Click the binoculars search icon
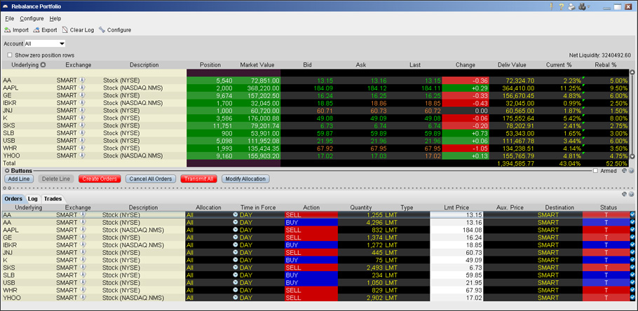638x311 pixels. 582,6
